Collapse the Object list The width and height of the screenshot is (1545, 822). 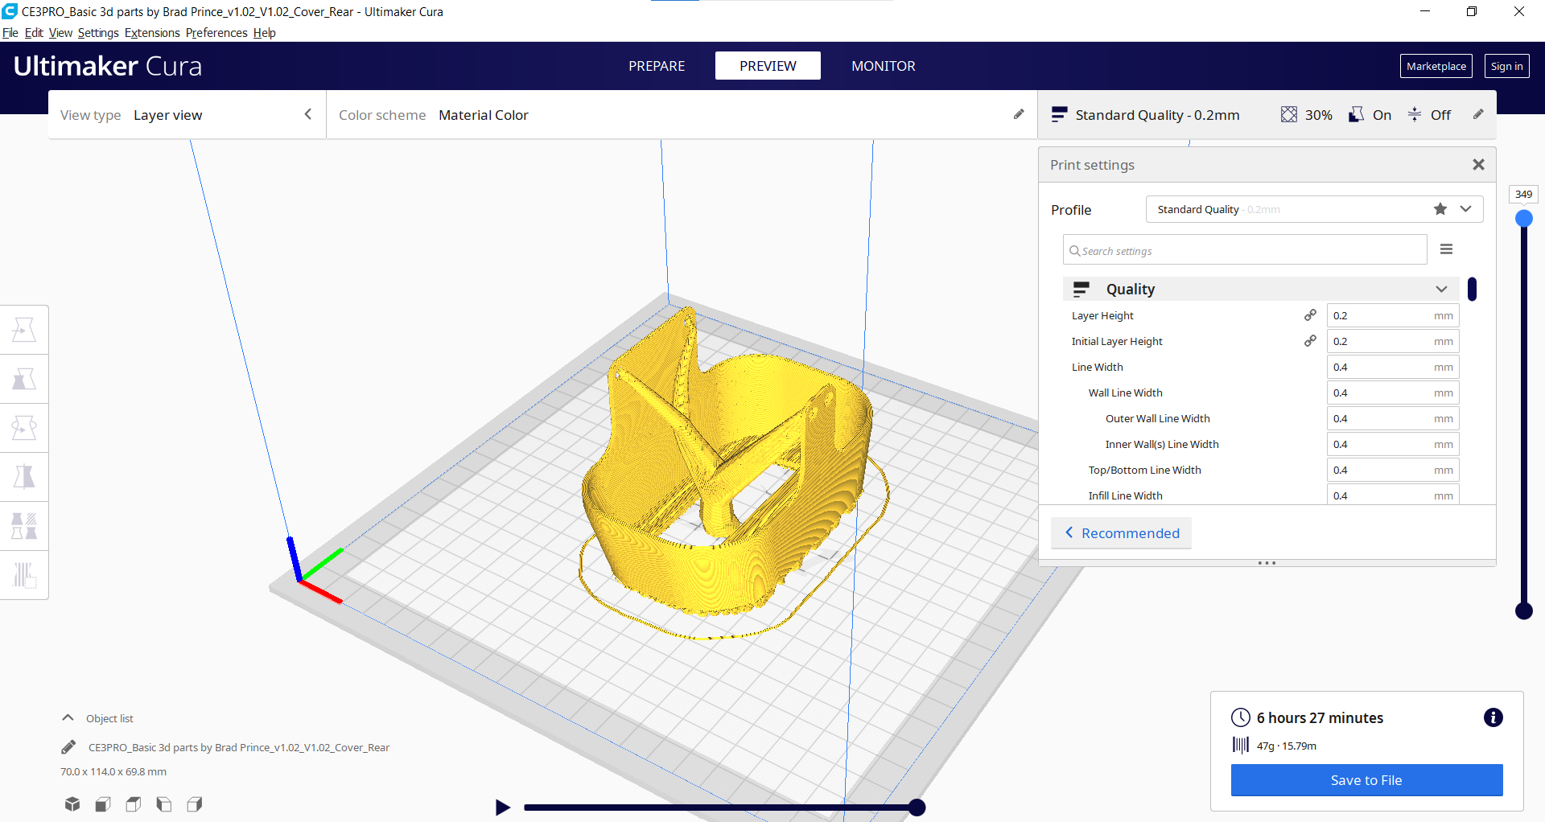[68, 717]
